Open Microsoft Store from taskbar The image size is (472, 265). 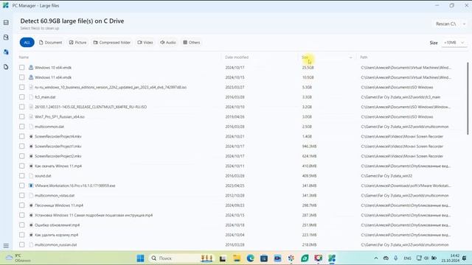point(264,258)
